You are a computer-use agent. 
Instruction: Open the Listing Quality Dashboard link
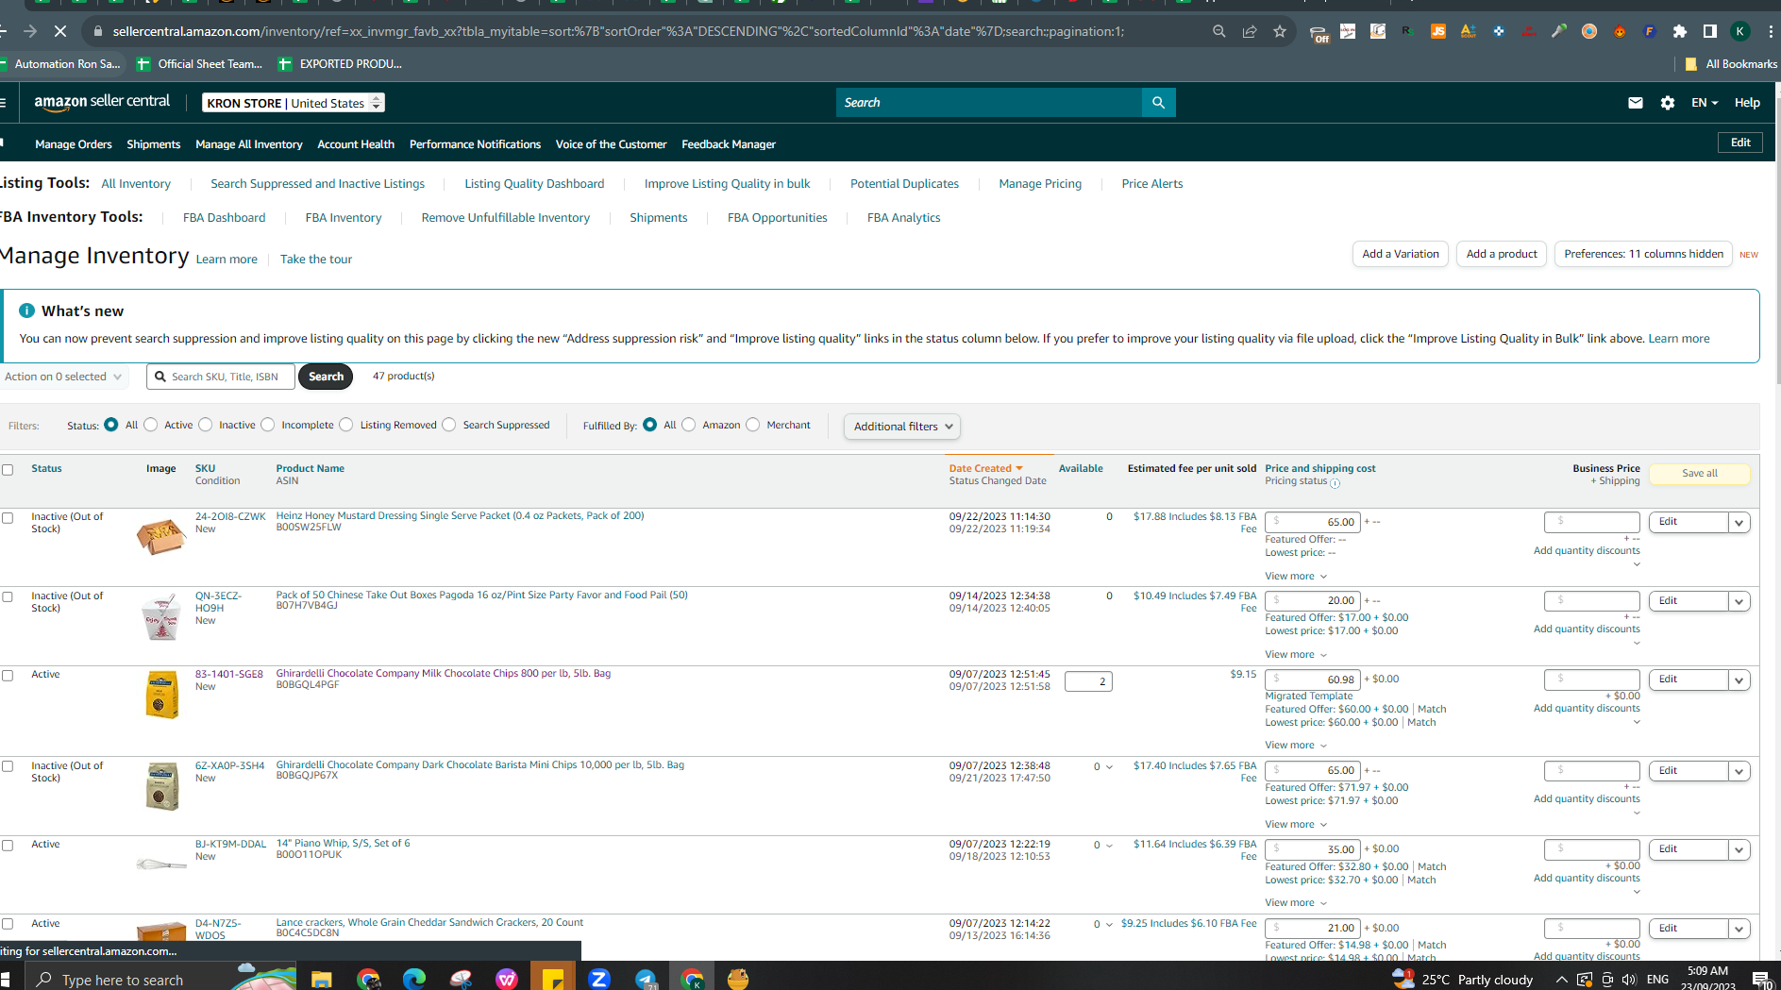[x=534, y=184]
